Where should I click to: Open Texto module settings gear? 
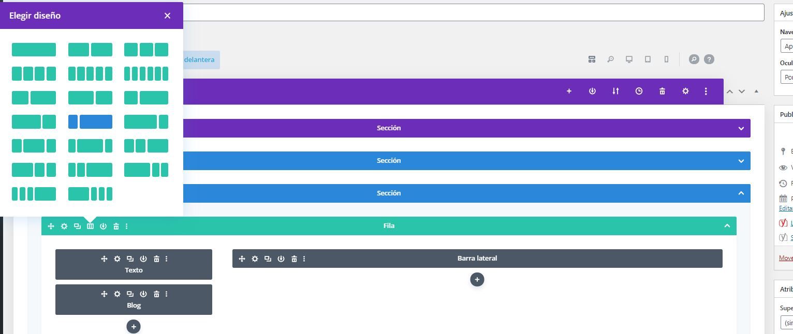[117, 259]
